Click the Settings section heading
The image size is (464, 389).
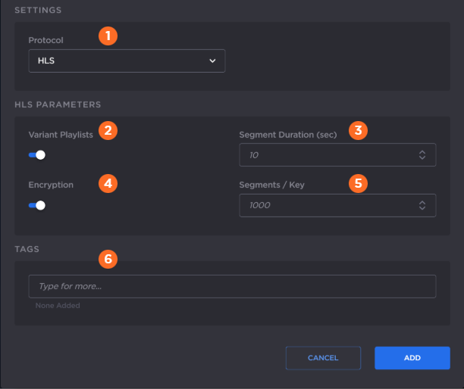[38, 11]
